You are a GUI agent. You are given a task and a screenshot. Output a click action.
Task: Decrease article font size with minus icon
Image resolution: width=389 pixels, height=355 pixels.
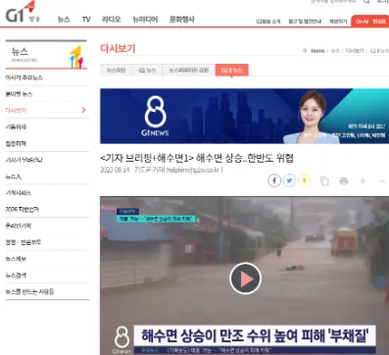click(x=382, y=180)
